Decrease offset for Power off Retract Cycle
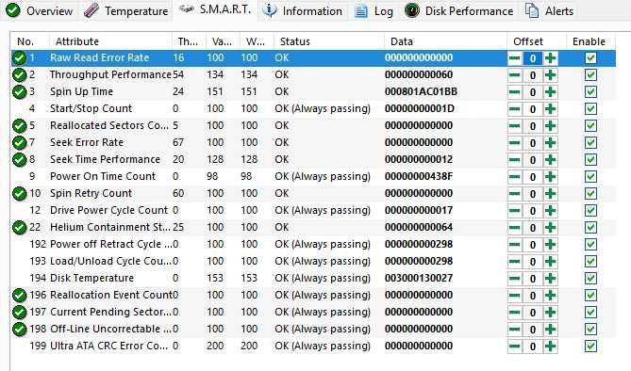 tap(515, 245)
